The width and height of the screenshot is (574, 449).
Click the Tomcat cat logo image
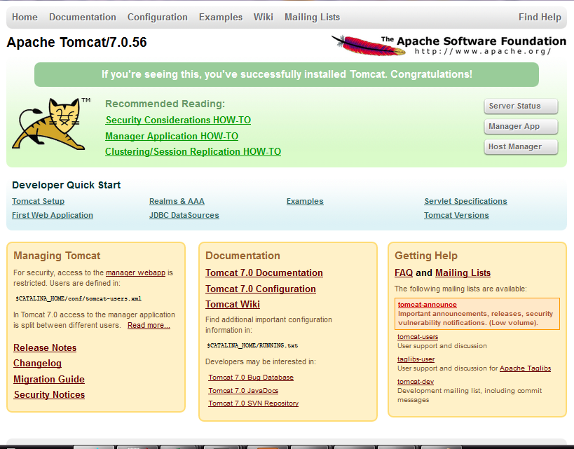point(51,124)
